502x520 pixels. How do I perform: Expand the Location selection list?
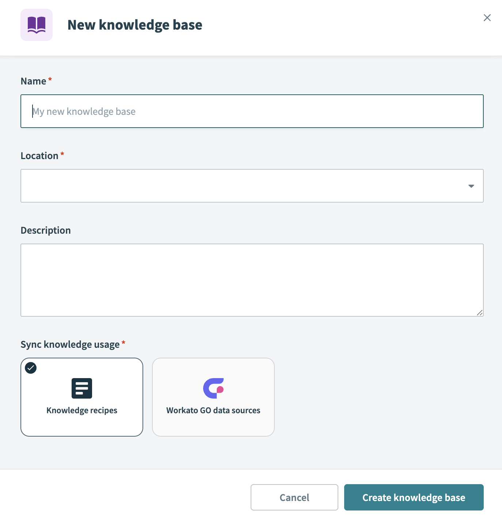[252, 186]
